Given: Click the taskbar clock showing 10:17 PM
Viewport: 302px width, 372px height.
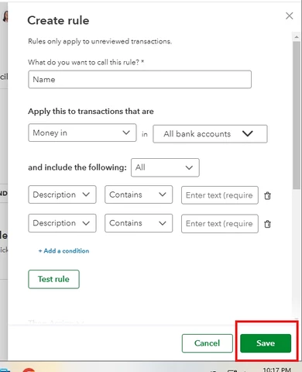Looking at the screenshot, I should click(277, 369).
